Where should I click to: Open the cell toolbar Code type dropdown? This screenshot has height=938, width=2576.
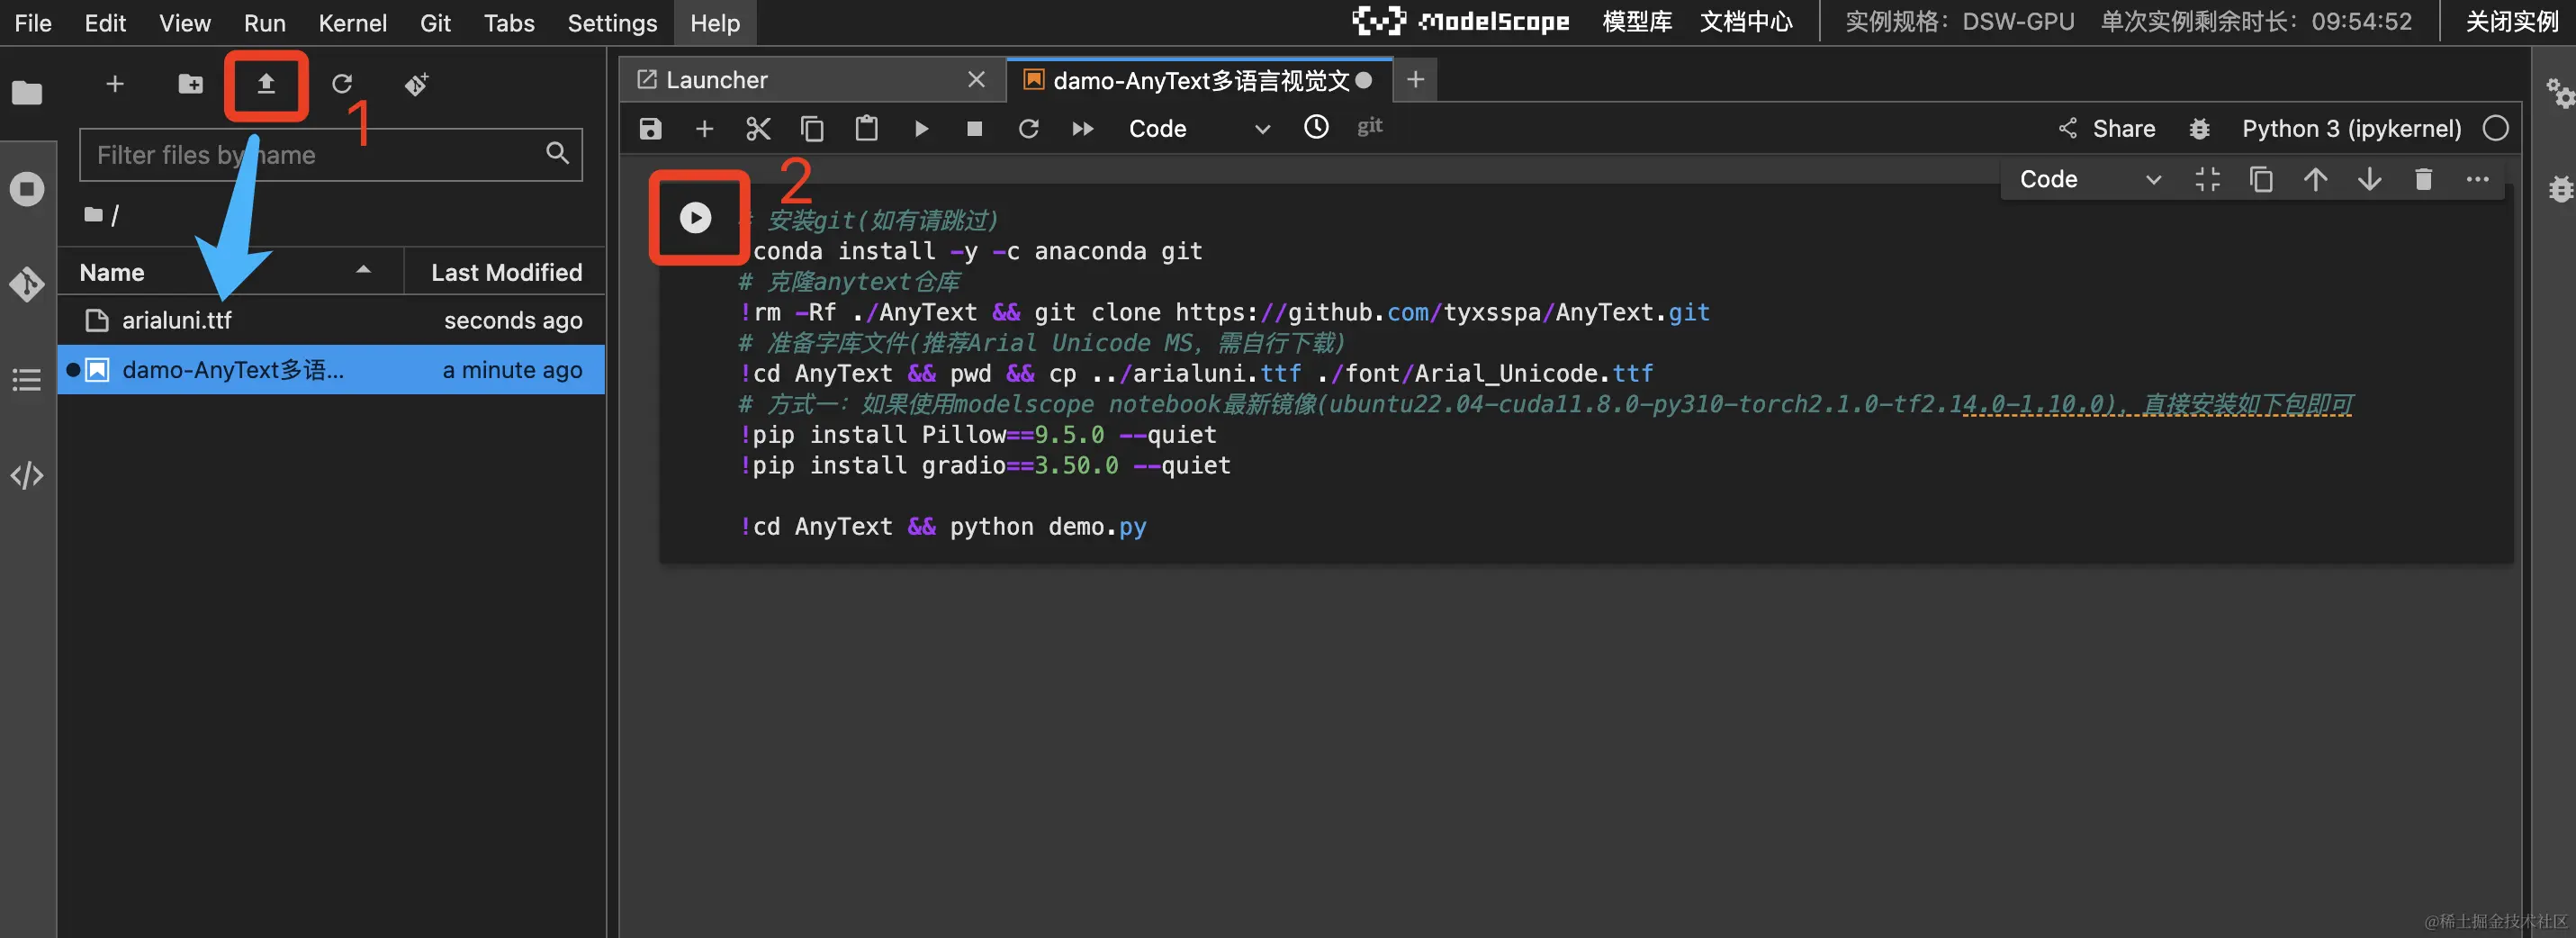[x=2089, y=179]
